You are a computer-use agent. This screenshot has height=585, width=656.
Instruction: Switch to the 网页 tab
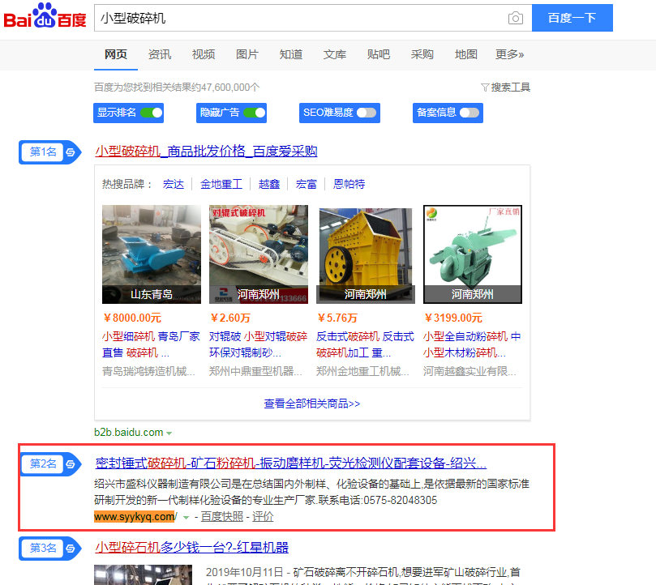(115, 54)
